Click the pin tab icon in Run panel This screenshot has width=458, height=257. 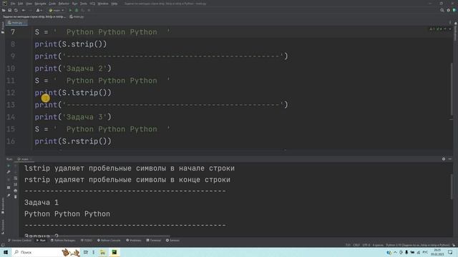9,195
